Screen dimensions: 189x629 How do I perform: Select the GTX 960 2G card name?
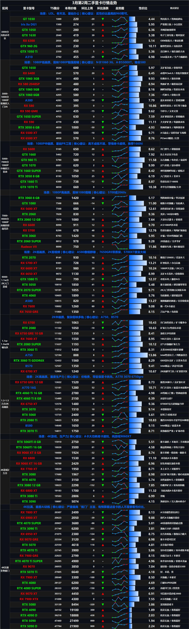[29, 46]
